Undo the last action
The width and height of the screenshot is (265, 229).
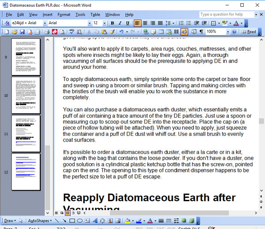121,32
